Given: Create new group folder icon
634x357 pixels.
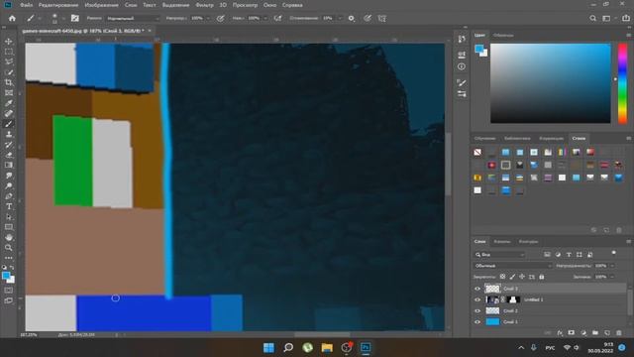Looking at the screenshot, I should pyautogui.click(x=595, y=333).
